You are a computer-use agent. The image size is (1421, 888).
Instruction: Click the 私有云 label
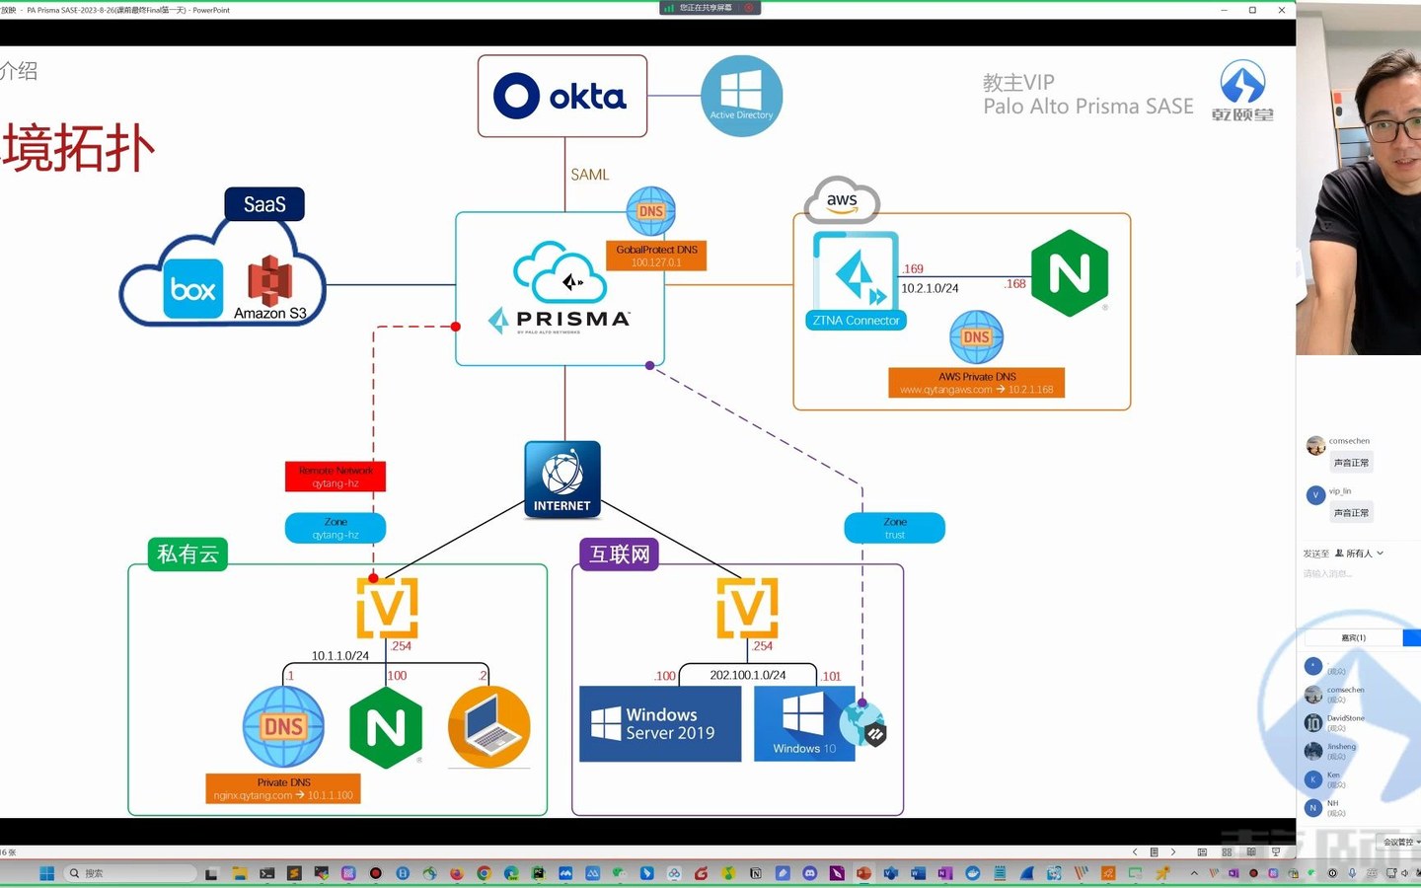pos(187,554)
